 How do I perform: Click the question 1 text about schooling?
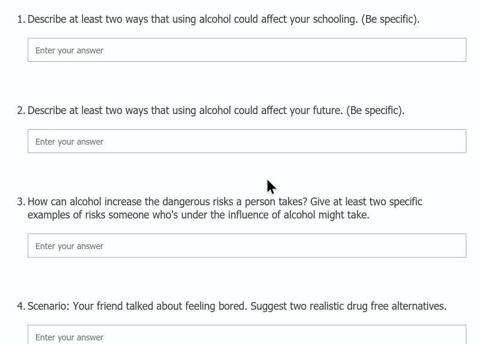(x=224, y=19)
